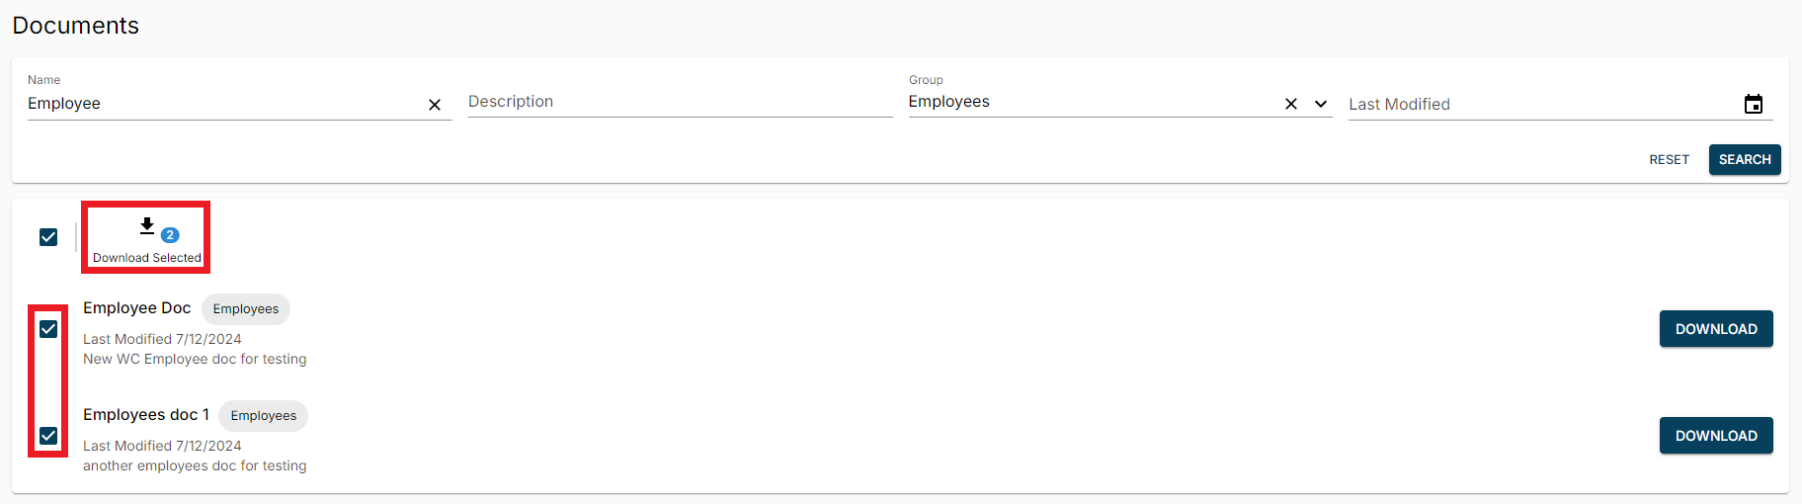
Task: Open the Group combo box field
Action: tap(1087, 102)
